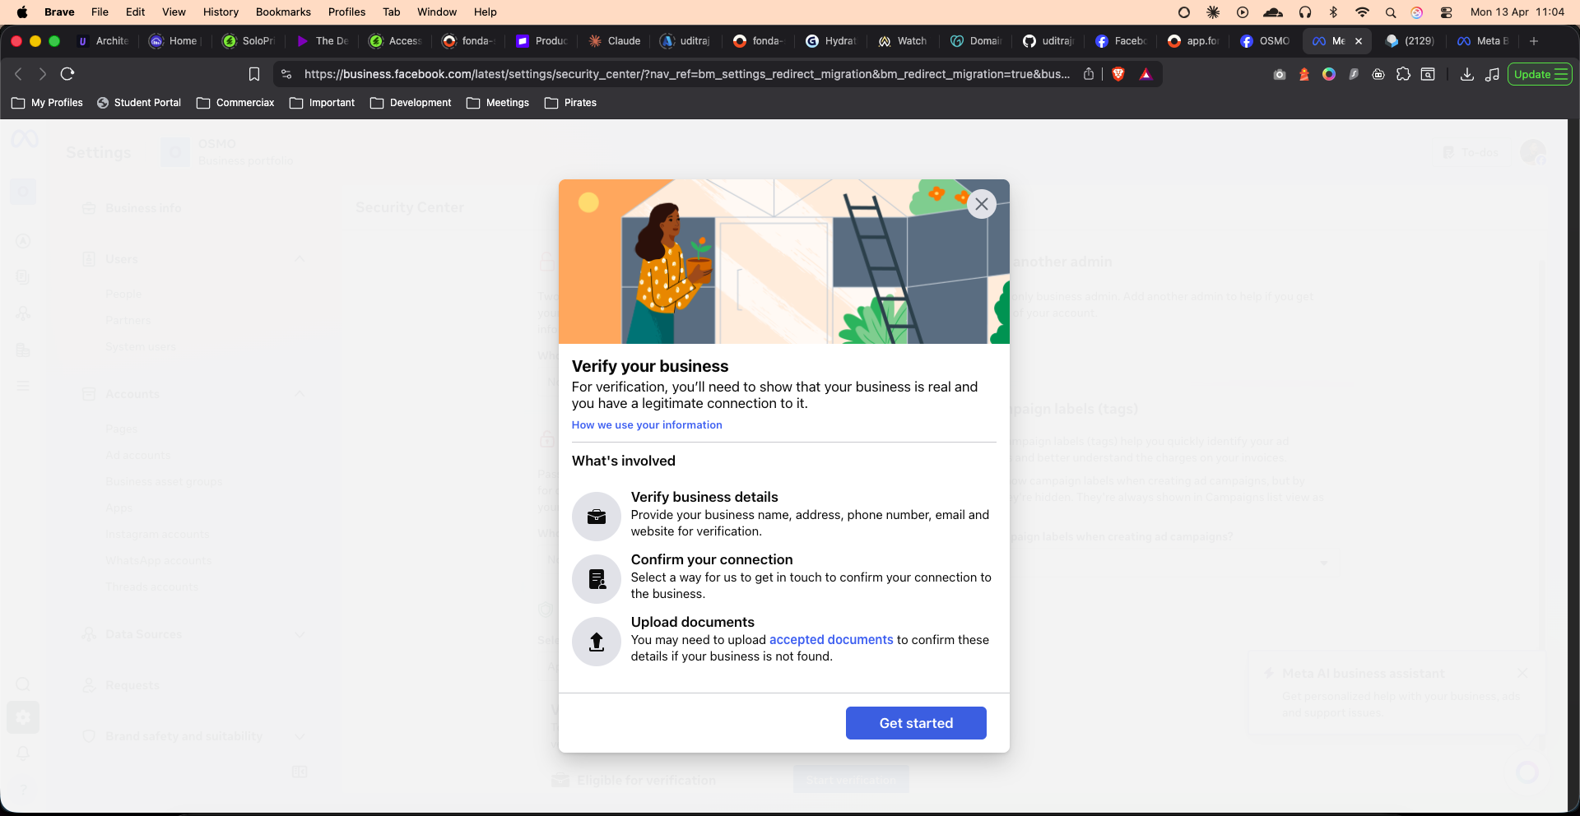The width and height of the screenshot is (1580, 816).
Task: Click the URL address bar field
Action: point(686,74)
